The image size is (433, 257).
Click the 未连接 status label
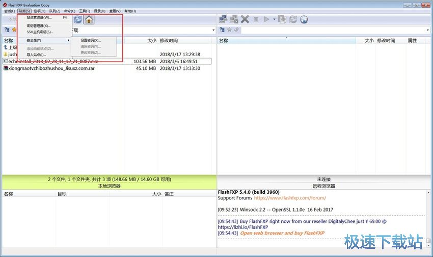[x=323, y=179]
